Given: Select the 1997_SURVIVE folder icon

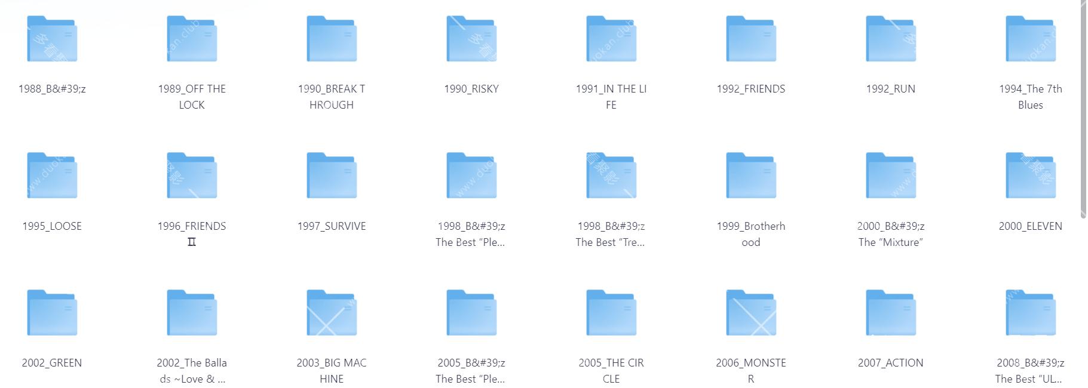Looking at the screenshot, I should [x=332, y=175].
